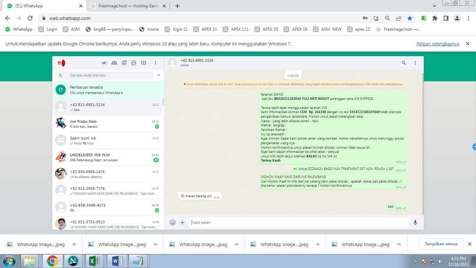Open the Status icon in WhatsApp
Screen dimensions: 476x268
pyautogui.click(x=124, y=63)
